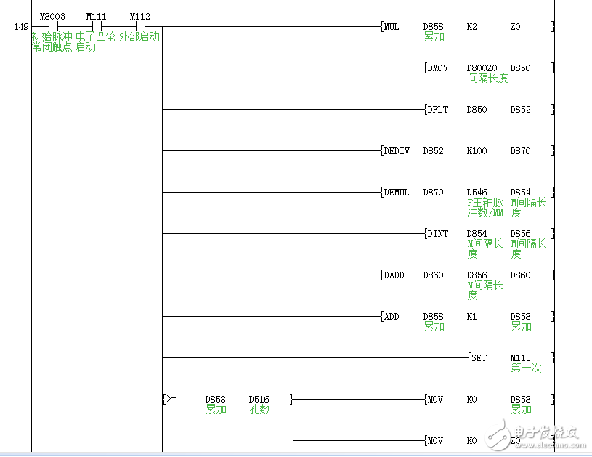Click D850 destination in DMOV row
This screenshot has height=457, width=592.
coord(520,68)
